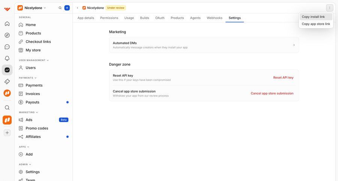Collapse the Admin section header
The image size is (338, 181).
(25, 165)
